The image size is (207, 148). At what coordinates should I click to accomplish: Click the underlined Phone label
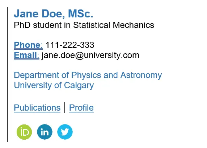pos(28,45)
